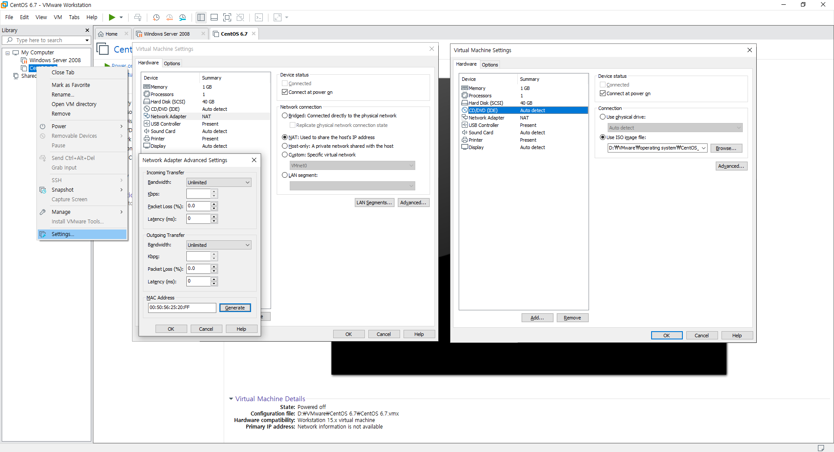Image resolution: width=834 pixels, height=452 pixels.
Task: Select LAN segment radio button
Action: pyautogui.click(x=285, y=175)
